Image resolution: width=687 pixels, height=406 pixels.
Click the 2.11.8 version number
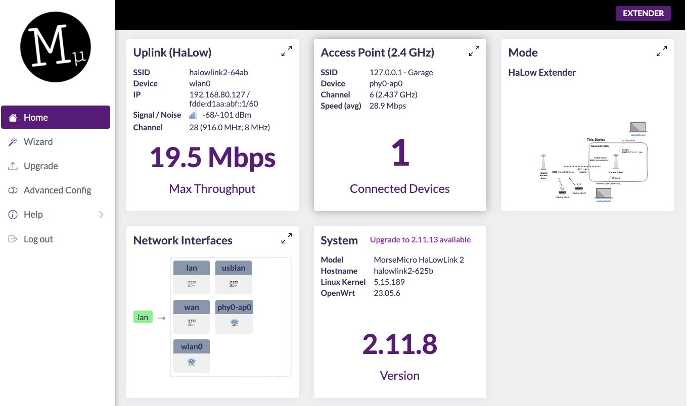pyautogui.click(x=400, y=344)
